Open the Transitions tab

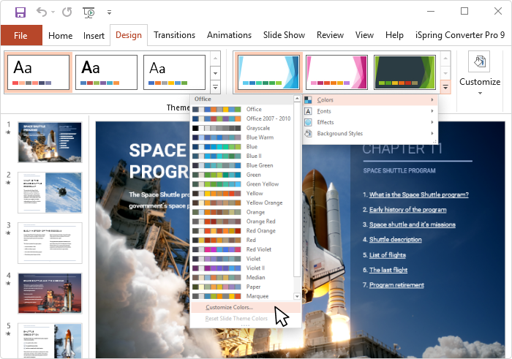[174, 35]
